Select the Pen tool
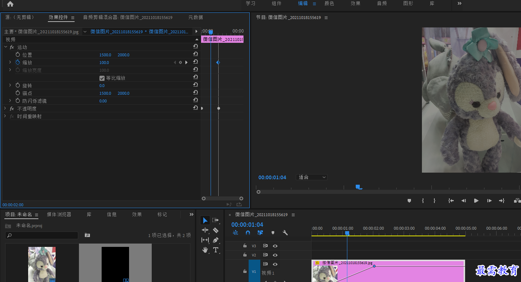This screenshot has height=282, width=521. 216,240
